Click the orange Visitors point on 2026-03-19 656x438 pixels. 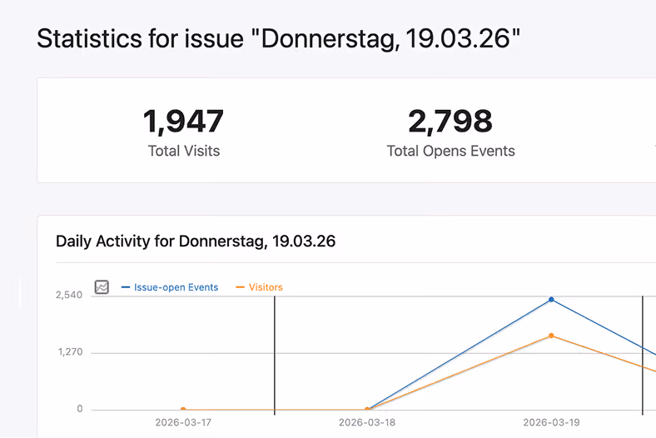[551, 336]
